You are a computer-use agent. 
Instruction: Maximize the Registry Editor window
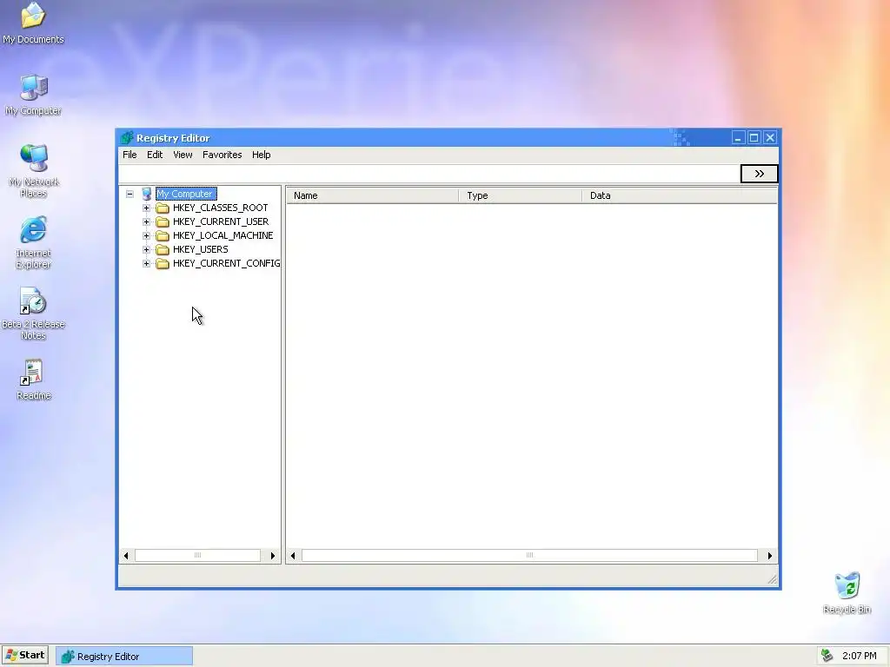pos(754,138)
